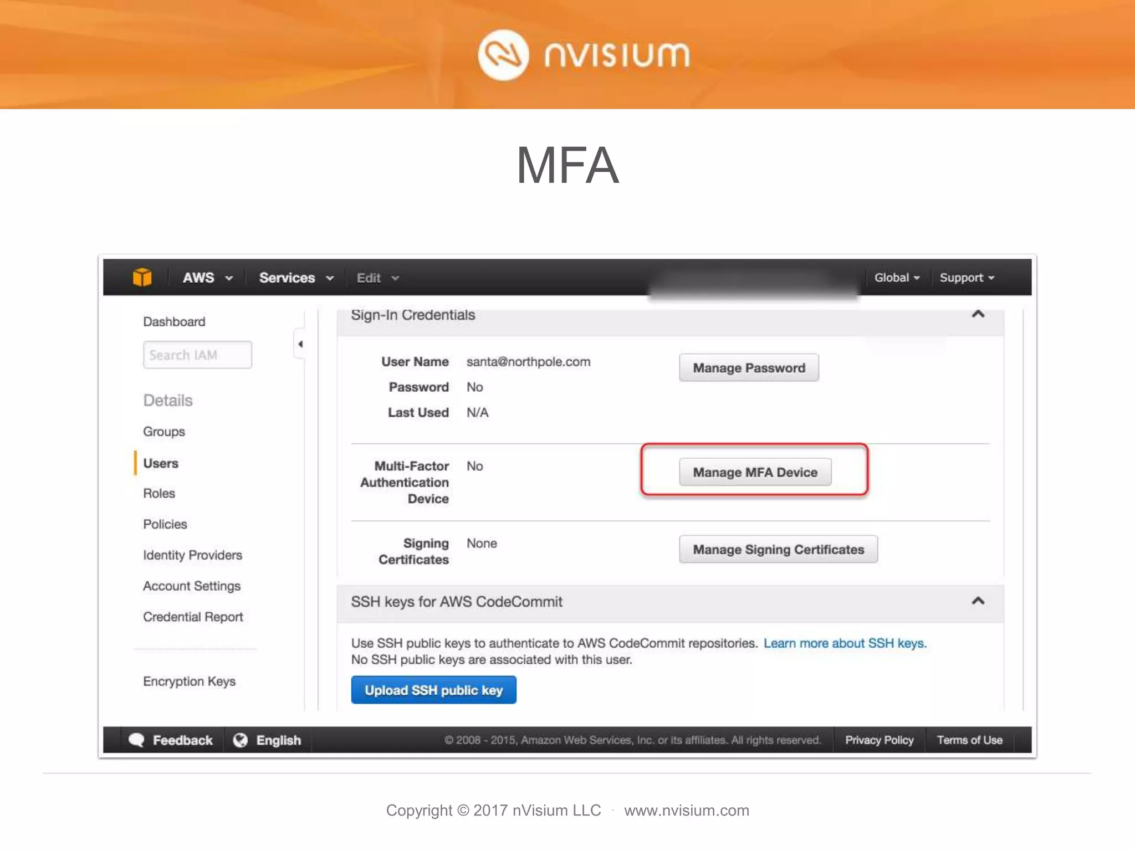The width and height of the screenshot is (1135, 851).
Task: Click the Manage Signing Certificates button
Action: [x=778, y=549]
